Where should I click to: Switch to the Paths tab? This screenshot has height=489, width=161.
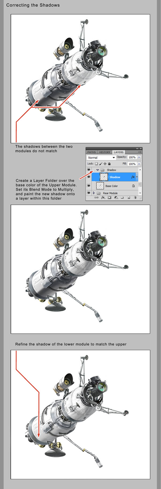click(x=92, y=152)
